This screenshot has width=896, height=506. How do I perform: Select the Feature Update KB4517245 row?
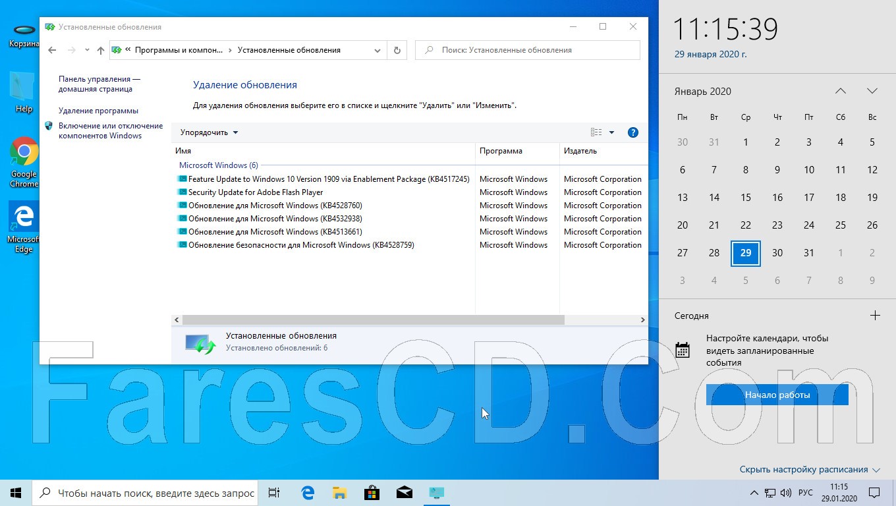pos(410,179)
